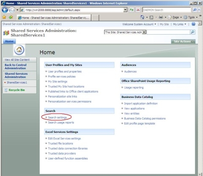Image resolution: width=203 pixels, height=176 pixels.
Task: Open Trusted data providers link
Action: click(62, 153)
